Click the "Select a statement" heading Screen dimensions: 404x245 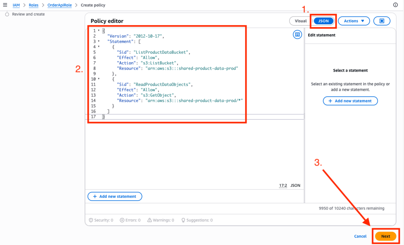[x=350, y=70]
